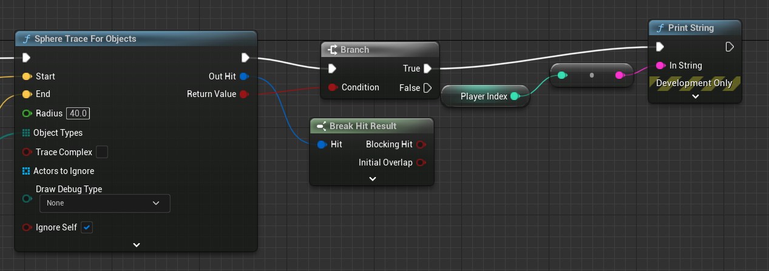
Task: Click the conversion node green input pin
Action: coord(561,75)
